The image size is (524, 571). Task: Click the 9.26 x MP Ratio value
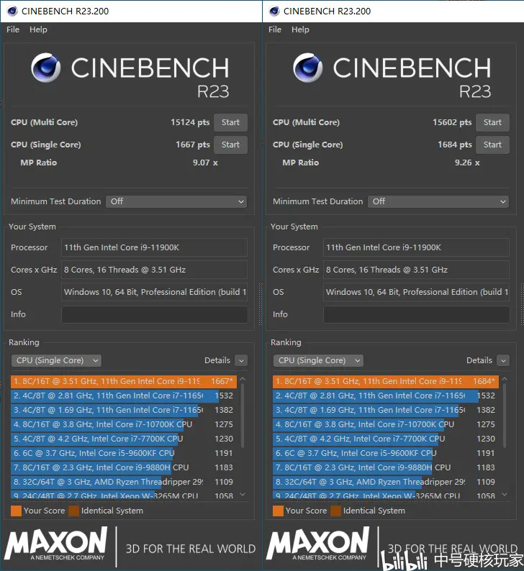(467, 163)
